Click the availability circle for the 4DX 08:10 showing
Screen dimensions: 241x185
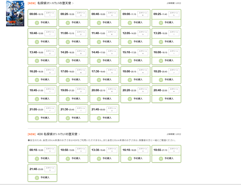[x=37, y=159]
